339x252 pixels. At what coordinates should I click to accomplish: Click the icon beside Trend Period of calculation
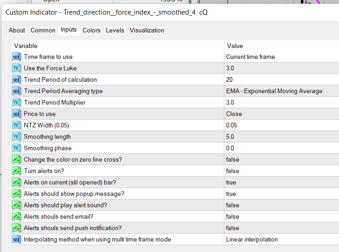16,80
